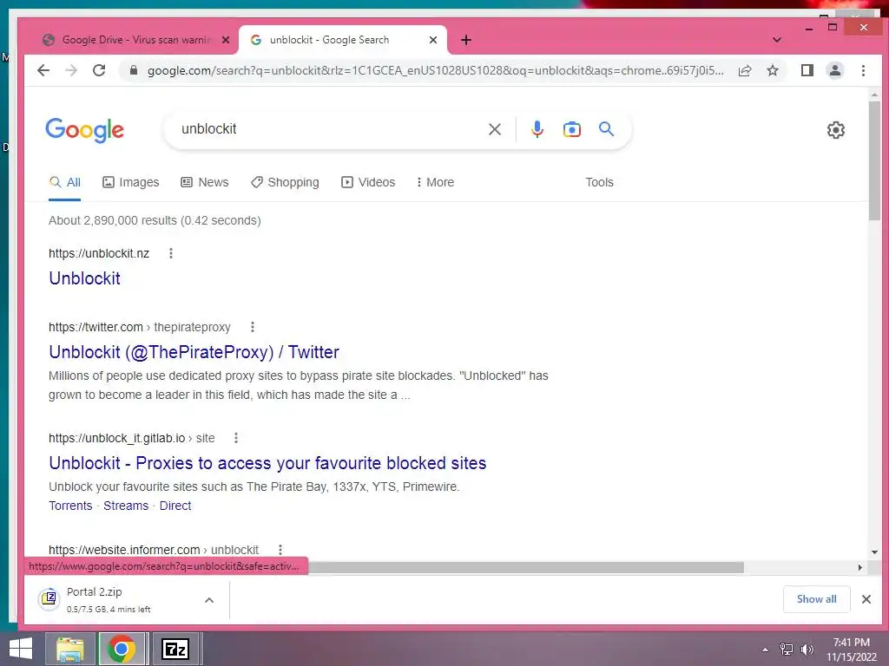Open the Chrome profile avatar
889x666 pixels.
click(835, 70)
